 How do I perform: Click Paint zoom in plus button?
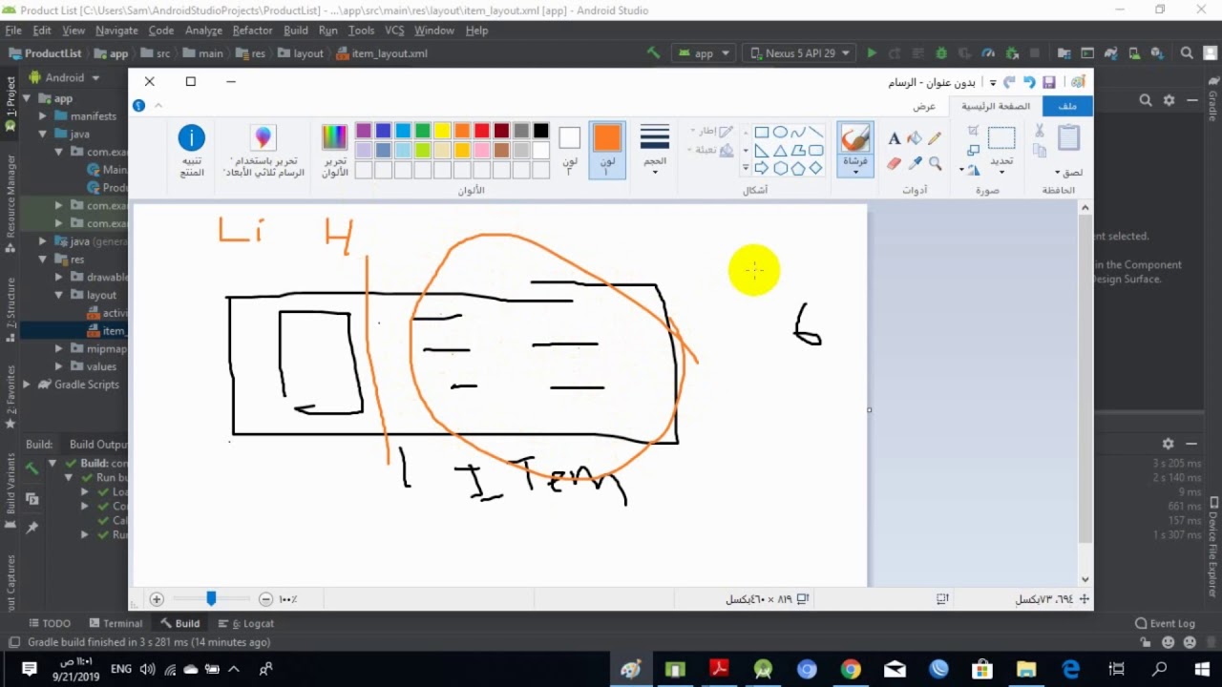(157, 599)
